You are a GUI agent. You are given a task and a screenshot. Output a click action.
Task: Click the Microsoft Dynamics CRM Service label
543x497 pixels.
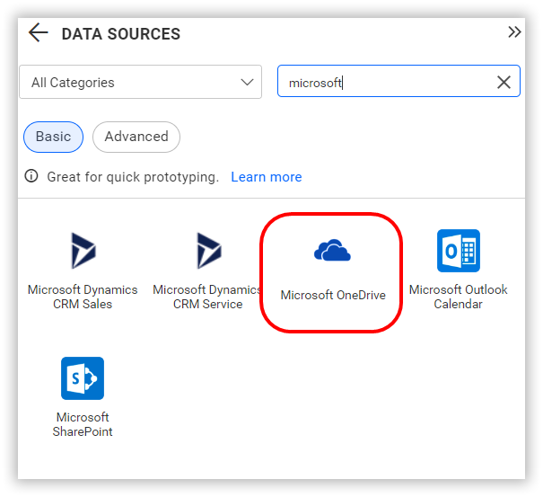(207, 297)
